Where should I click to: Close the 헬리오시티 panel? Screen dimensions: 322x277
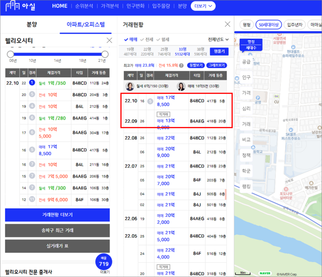[110, 40]
